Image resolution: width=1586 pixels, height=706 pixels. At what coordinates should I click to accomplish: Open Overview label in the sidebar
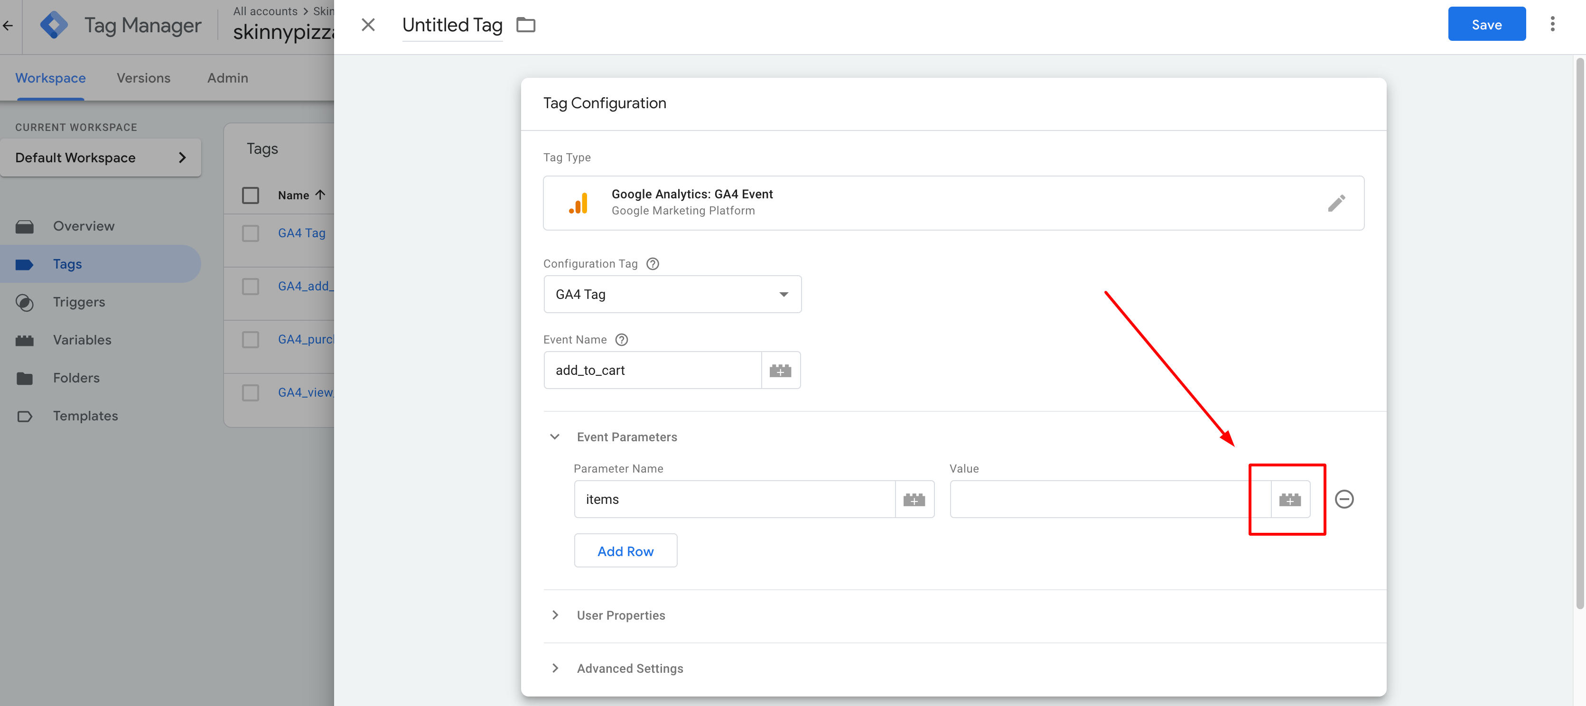84,226
